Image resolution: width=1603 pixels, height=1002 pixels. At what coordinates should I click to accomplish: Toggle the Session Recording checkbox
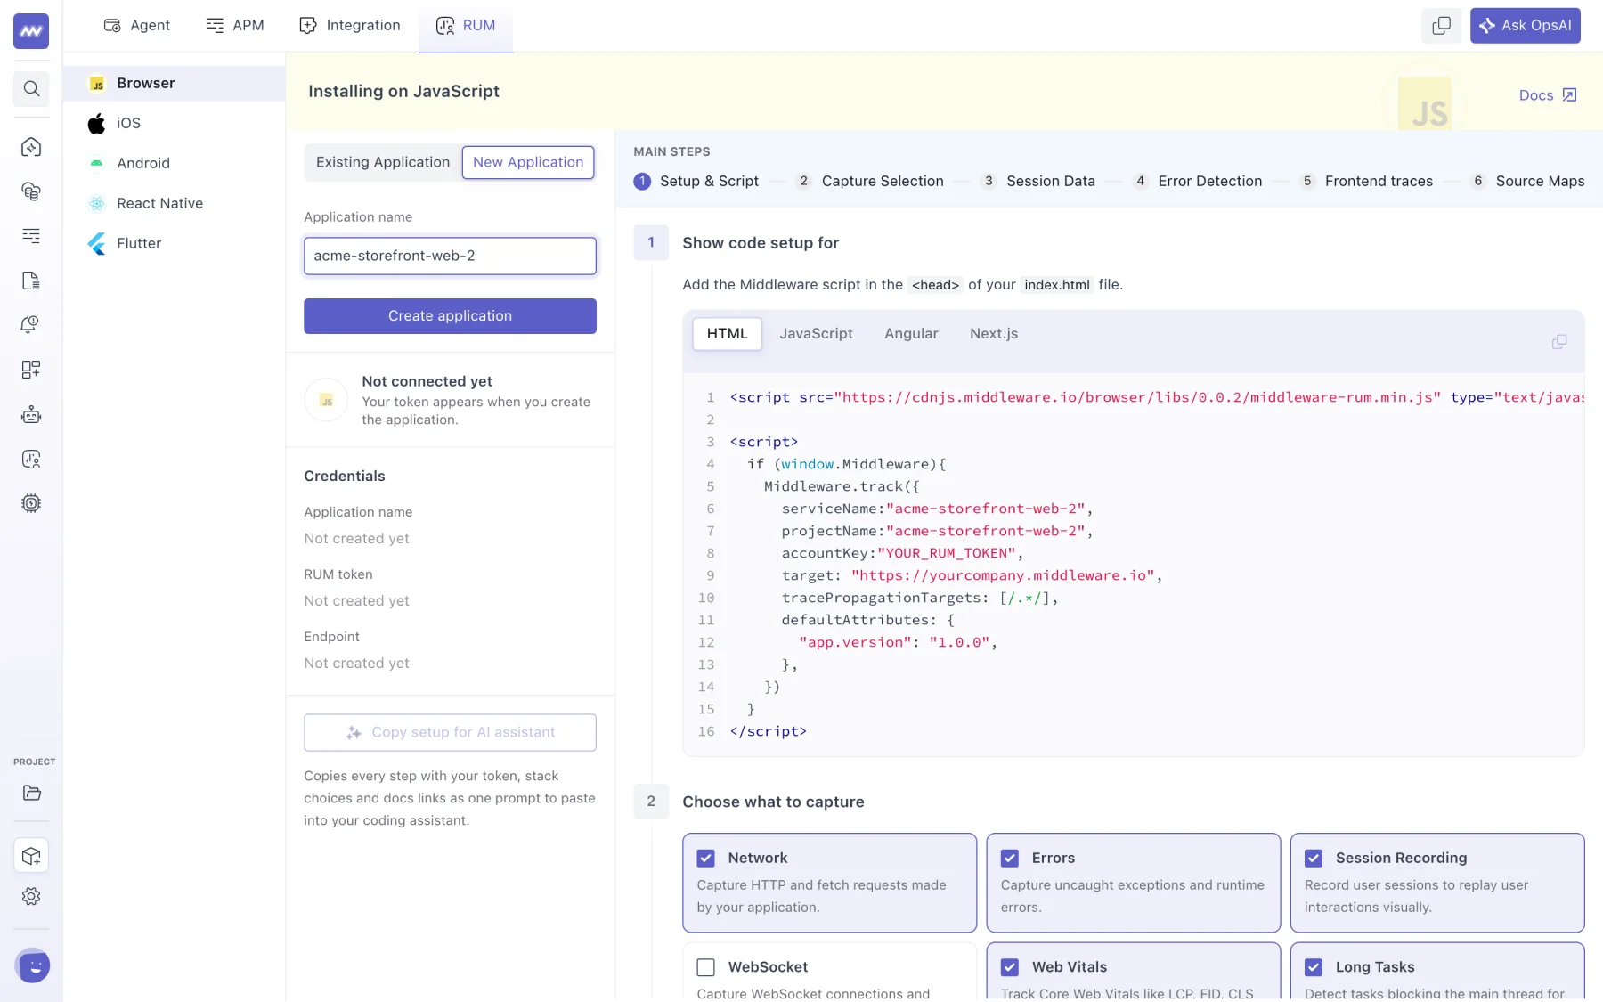(x=1314, y=858)
